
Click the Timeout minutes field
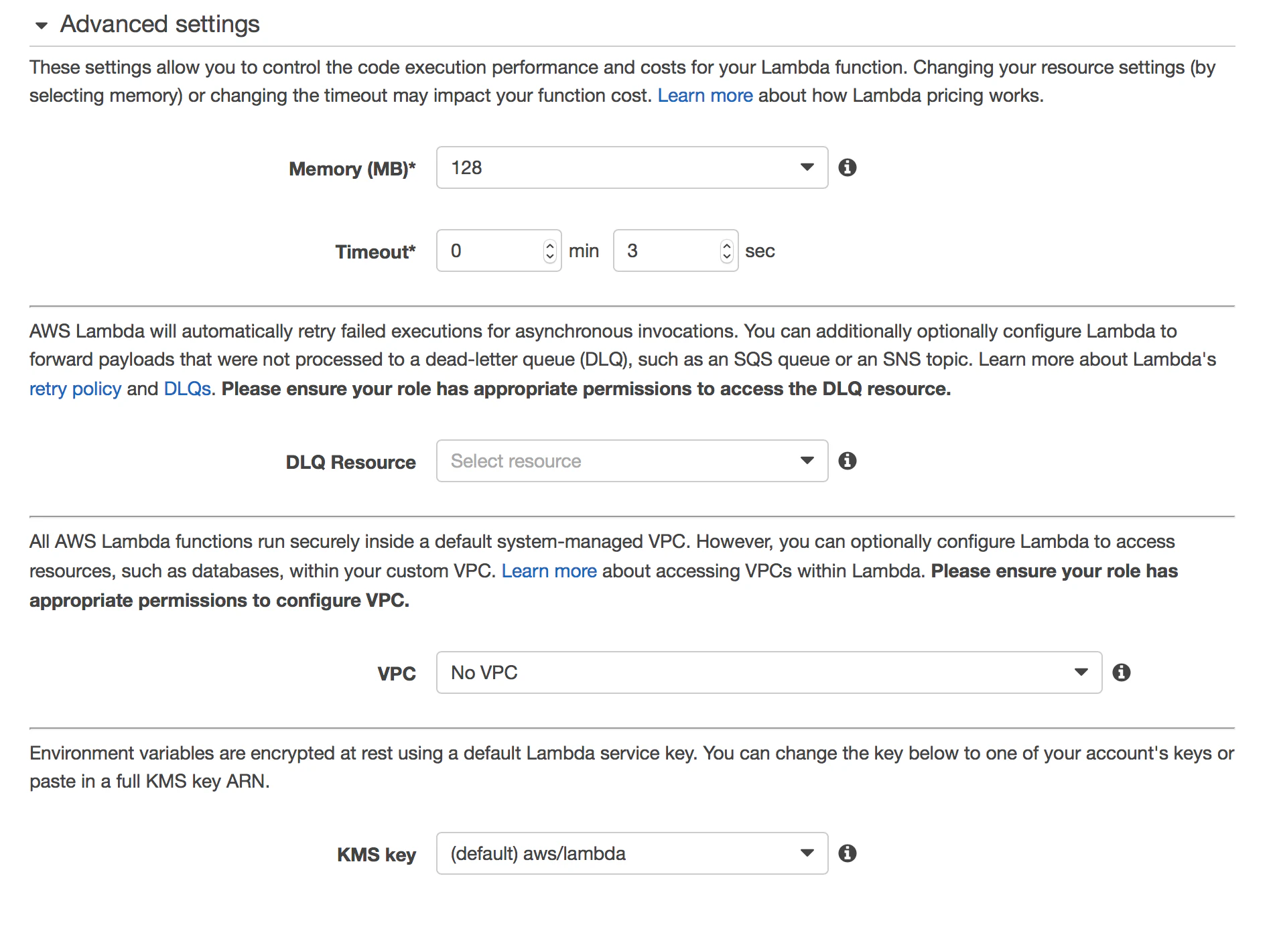tap(498, 250)
